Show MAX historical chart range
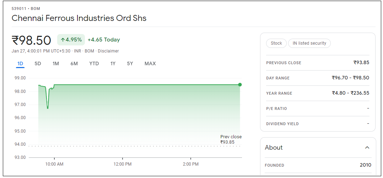The image size is (383, 178). 150,64
